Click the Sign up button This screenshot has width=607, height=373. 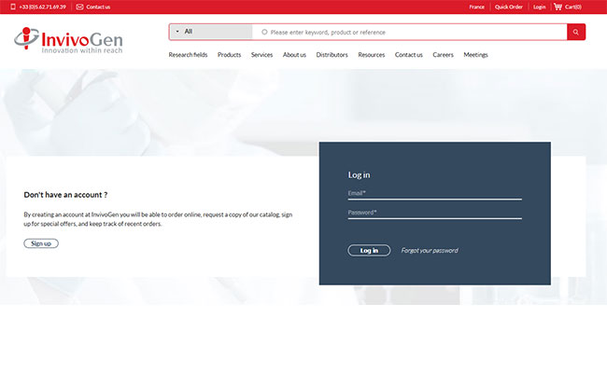(41, 243)
